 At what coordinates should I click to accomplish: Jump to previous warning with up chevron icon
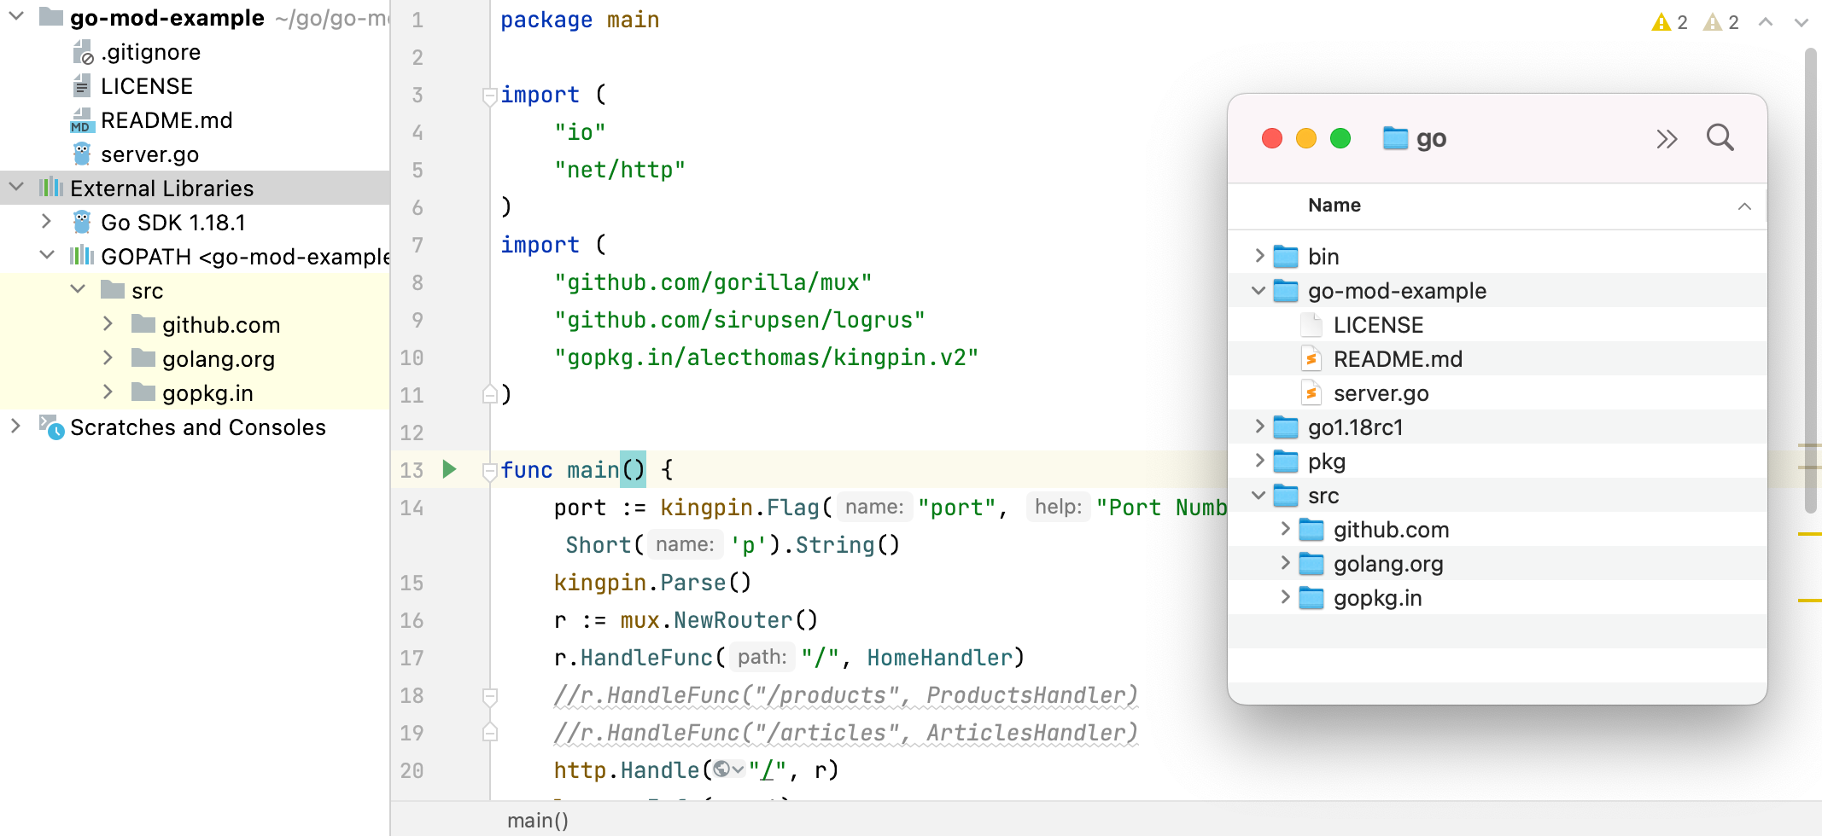[1766, 22]
